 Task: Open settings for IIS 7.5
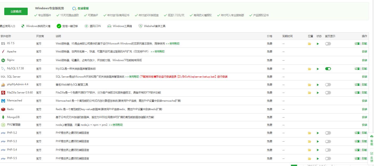click(x=357, y=44)
